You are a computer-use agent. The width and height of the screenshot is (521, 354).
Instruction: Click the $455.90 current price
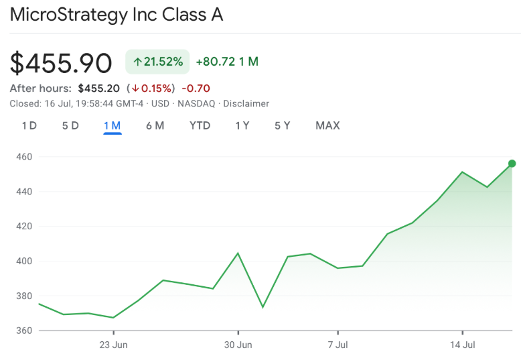61,62
